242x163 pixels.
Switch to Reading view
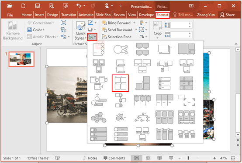pos(159,158)
